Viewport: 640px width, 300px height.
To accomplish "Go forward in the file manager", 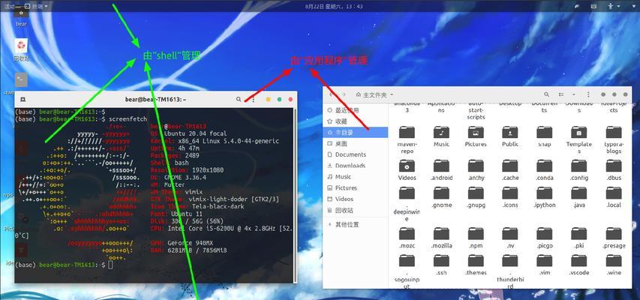I will click(344, 94).
